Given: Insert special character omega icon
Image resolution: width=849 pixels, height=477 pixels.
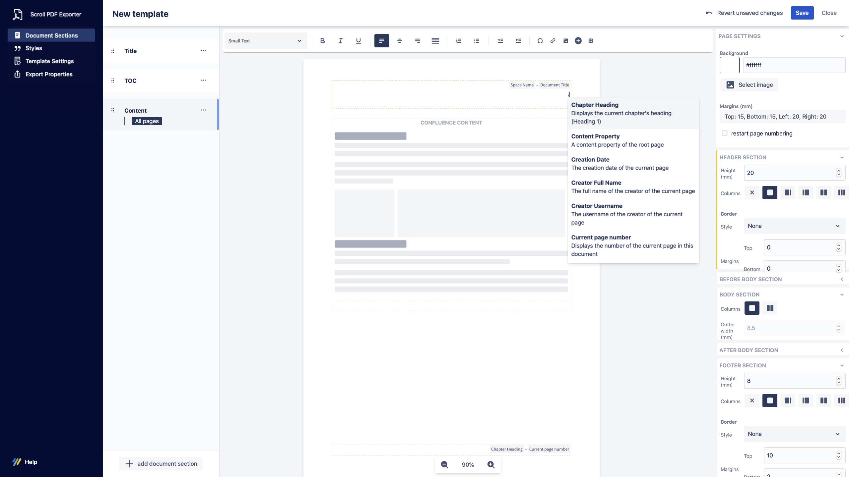Looking at the screenshot, I should 540,41.
